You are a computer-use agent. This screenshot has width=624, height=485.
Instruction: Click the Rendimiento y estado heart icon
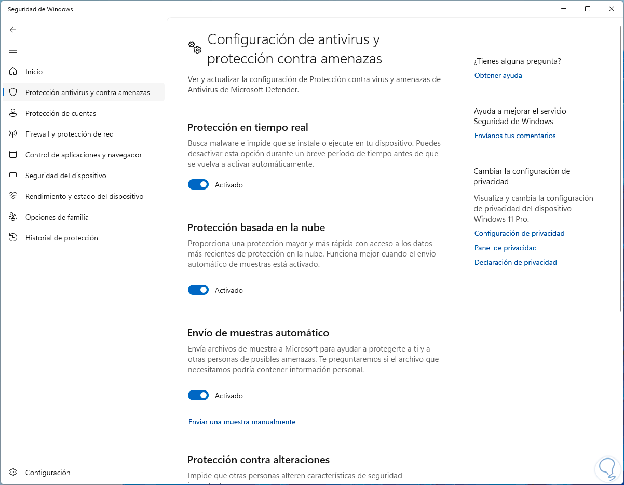point(13,196)
